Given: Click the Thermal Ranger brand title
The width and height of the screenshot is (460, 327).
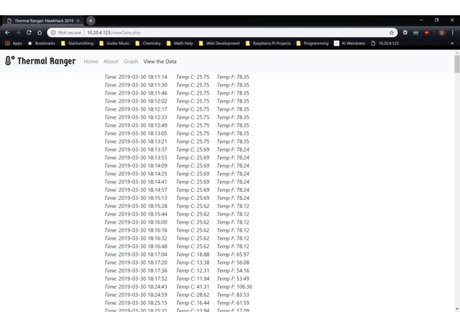Looking at the screenshot, I should pyautogui.click(x=46, y=61).
